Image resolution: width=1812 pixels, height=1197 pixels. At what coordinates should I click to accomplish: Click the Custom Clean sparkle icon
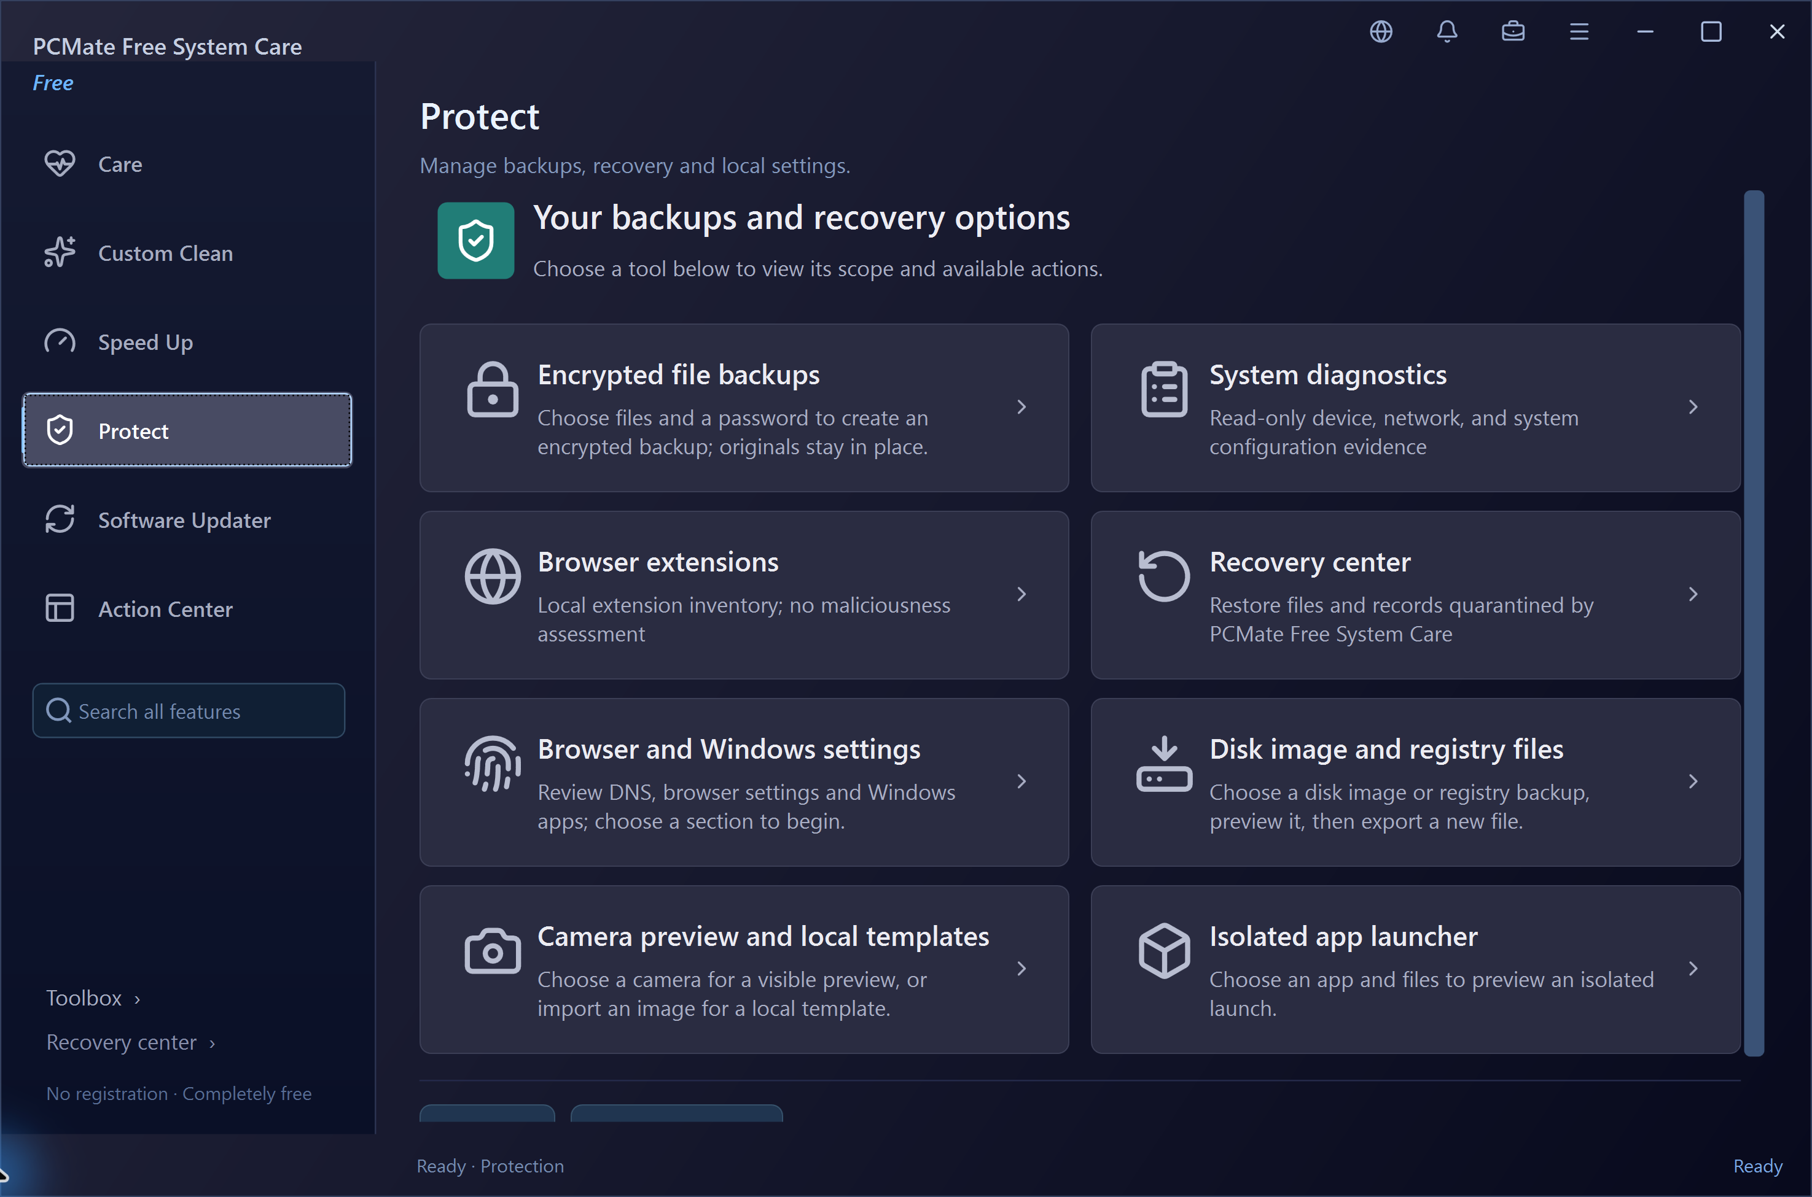(x=60, y=253)
